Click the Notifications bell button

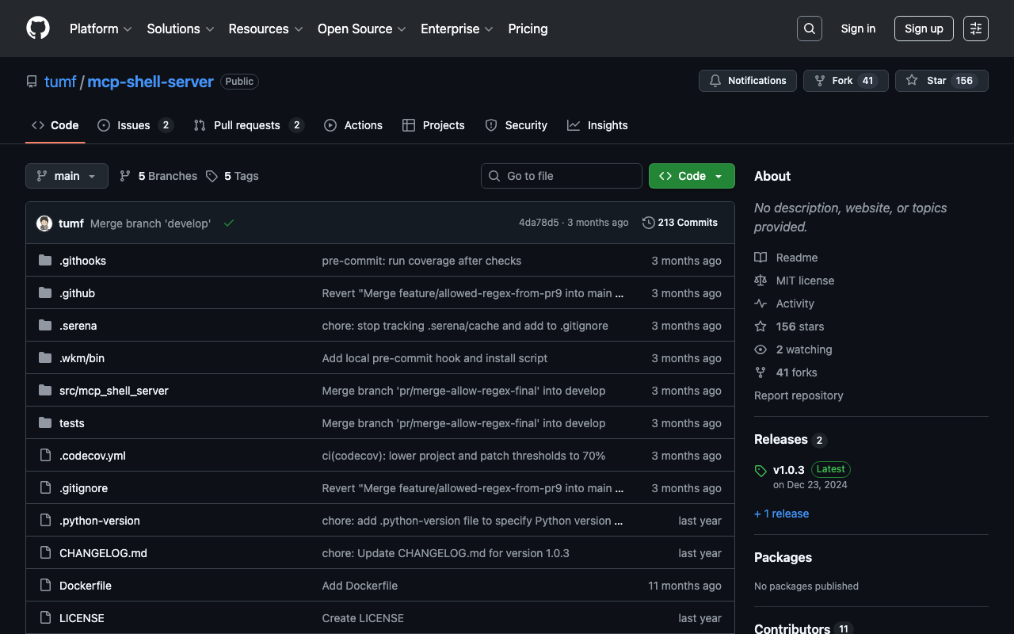point(747,81)
